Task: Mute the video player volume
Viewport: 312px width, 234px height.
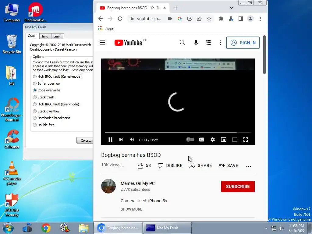Action: [132, 140]
